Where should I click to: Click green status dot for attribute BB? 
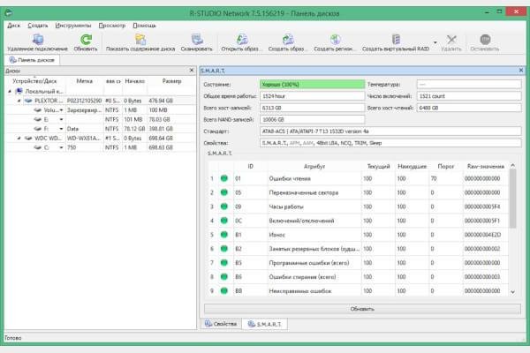pyautogui.click(x=223, y=290)
